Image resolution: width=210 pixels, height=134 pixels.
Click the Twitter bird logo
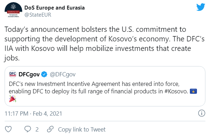point(200,7)
